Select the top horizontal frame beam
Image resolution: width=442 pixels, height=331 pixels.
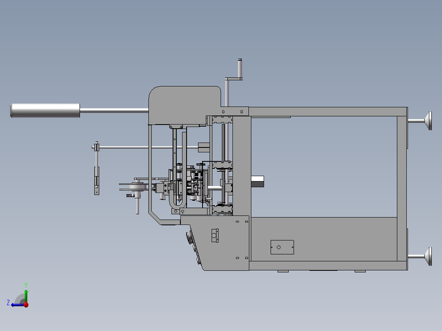click(x=328, y=111)
